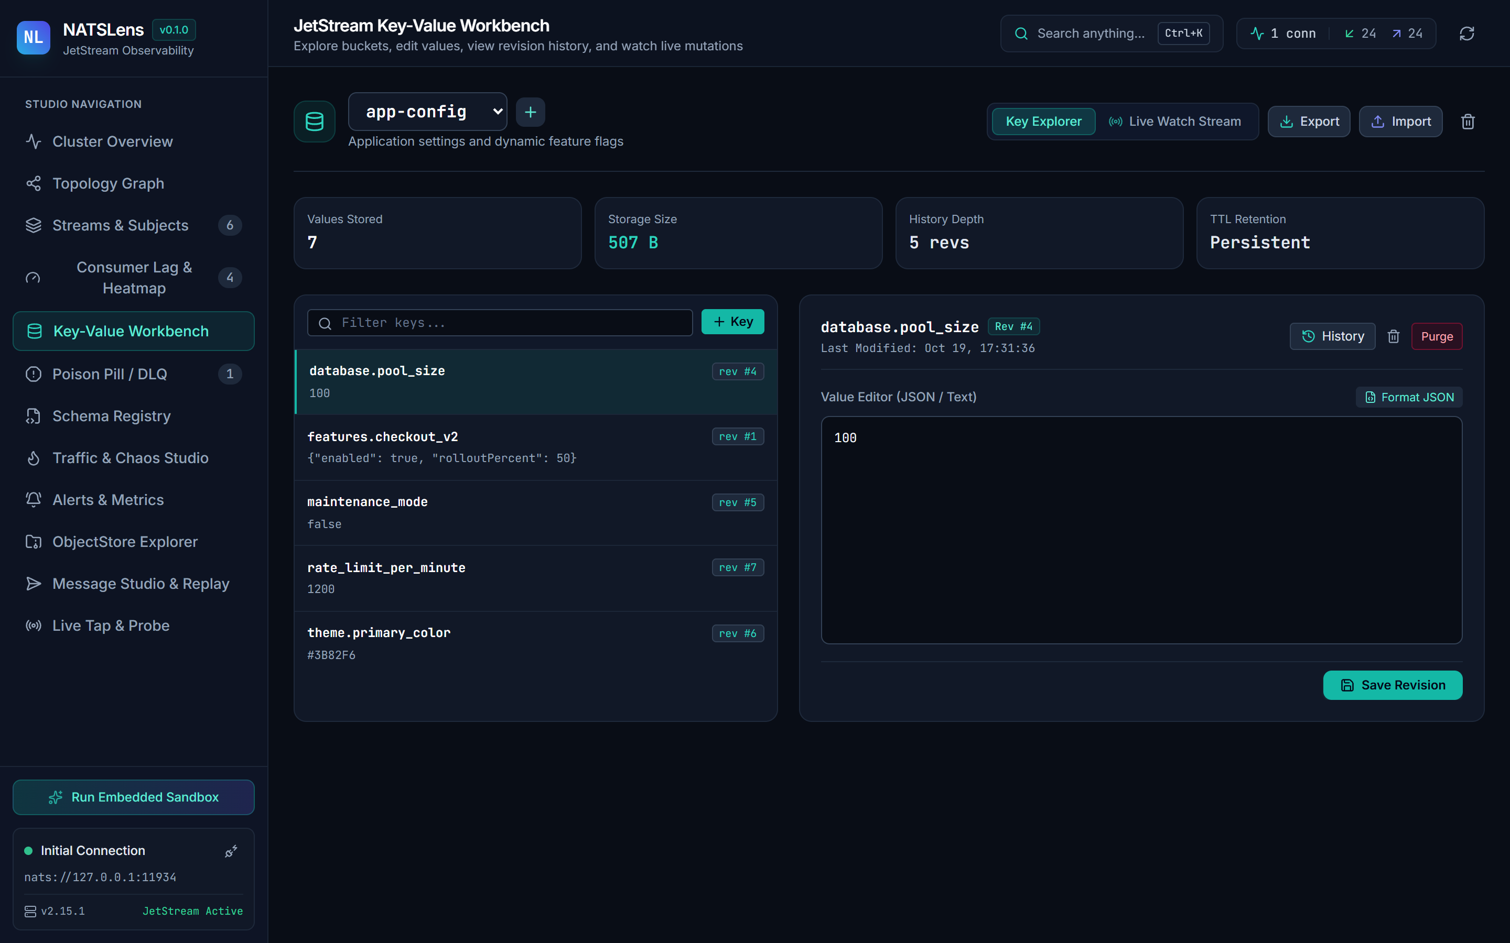Viewport: 1510px width, 943px height.
Task: Click the Format JSON button
Action: pyautogui.click(x=1409, y=397)
